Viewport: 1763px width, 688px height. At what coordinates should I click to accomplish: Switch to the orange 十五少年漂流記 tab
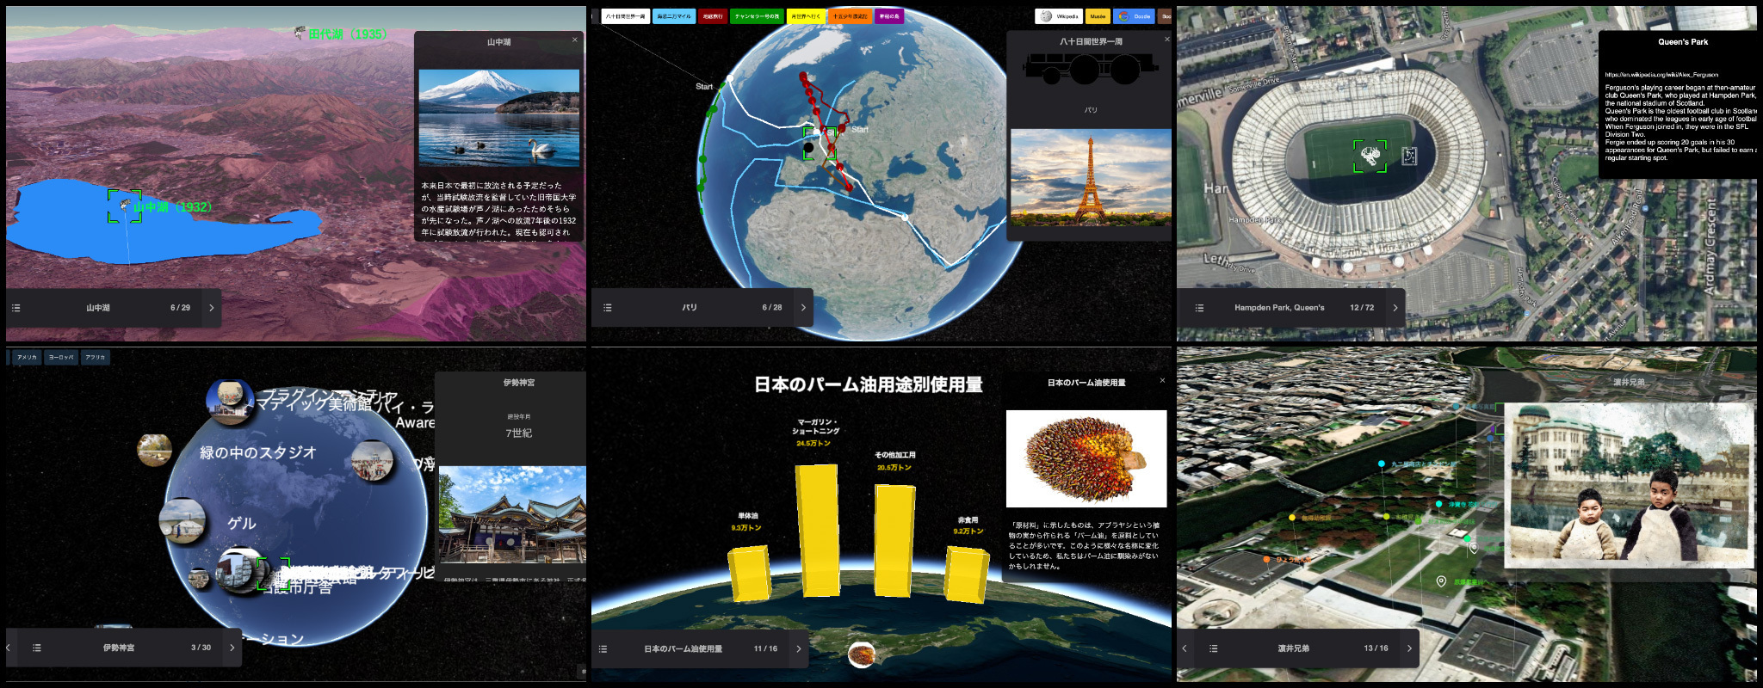[850, 16]
